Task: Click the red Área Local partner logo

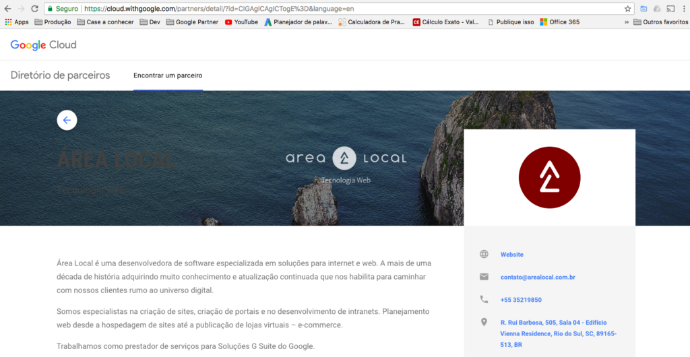Action: click(550, 177)
